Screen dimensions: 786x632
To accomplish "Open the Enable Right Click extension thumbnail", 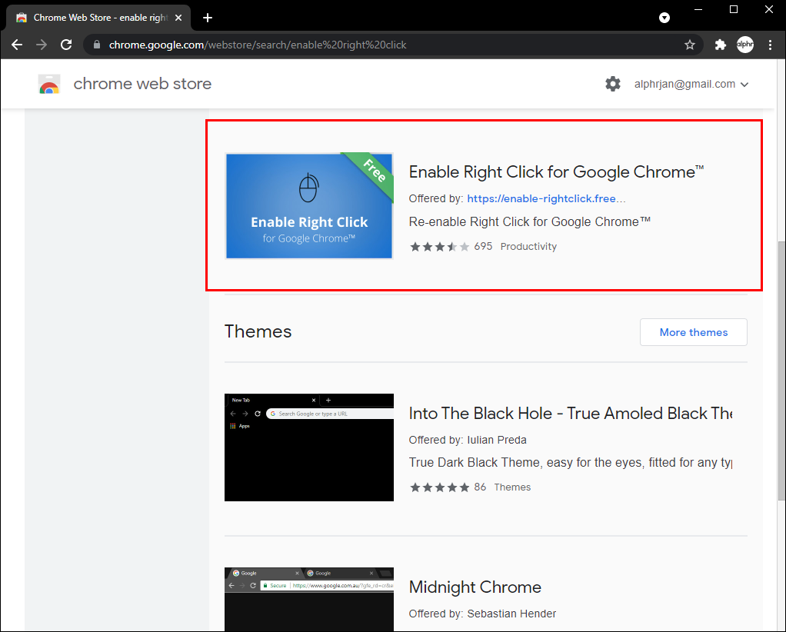I will click(309, 206).
